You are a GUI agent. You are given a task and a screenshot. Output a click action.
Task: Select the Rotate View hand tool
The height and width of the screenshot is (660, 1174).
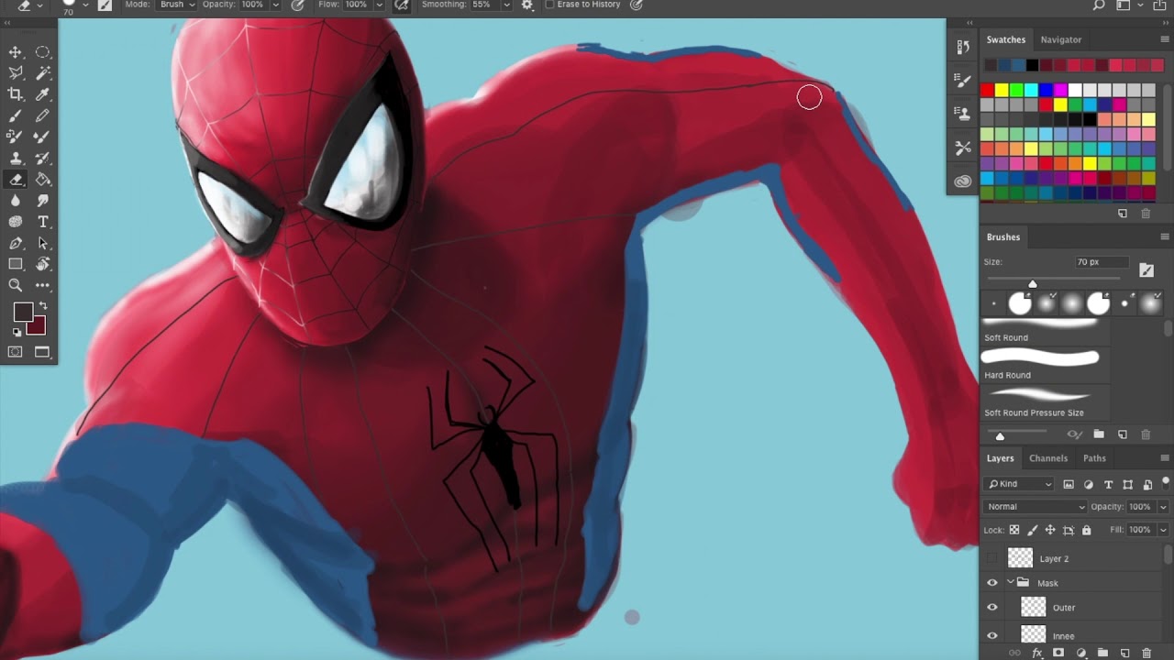[x=43, y=265]
